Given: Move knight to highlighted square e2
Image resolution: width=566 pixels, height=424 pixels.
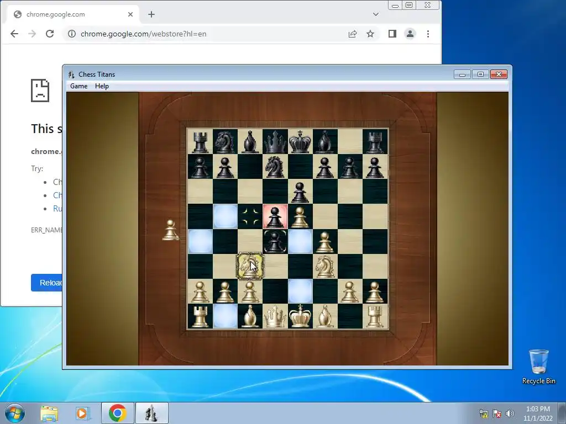Looking at the screenshot, I should [300, 291].
